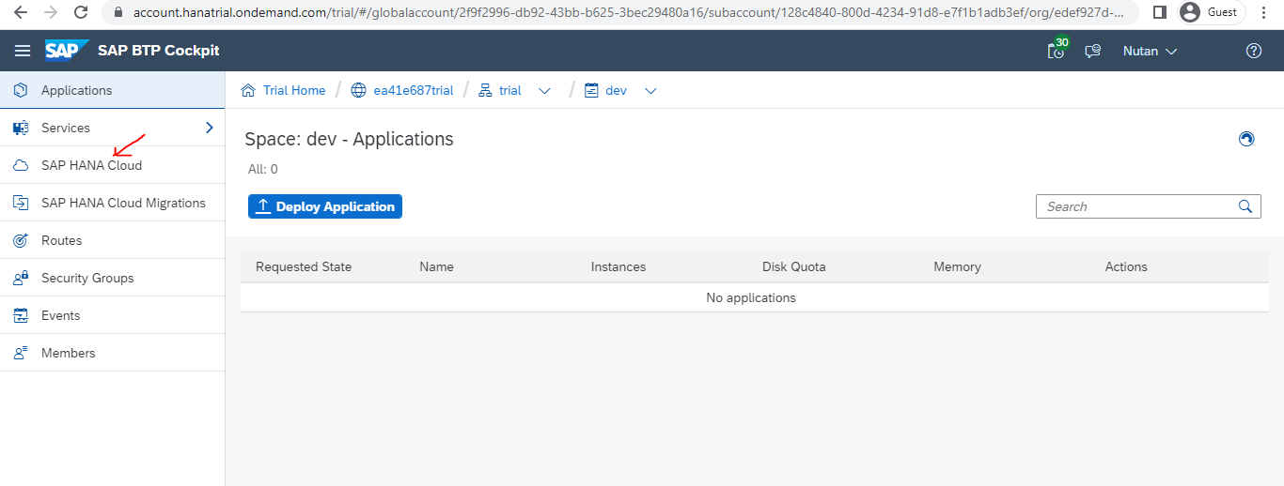
Task: Click the Instances column header
Action: click(619, 266)
